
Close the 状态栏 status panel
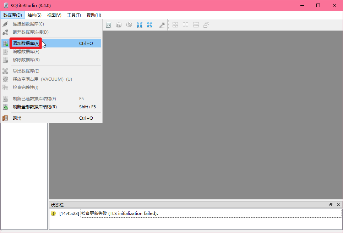[x=338, y=205]
